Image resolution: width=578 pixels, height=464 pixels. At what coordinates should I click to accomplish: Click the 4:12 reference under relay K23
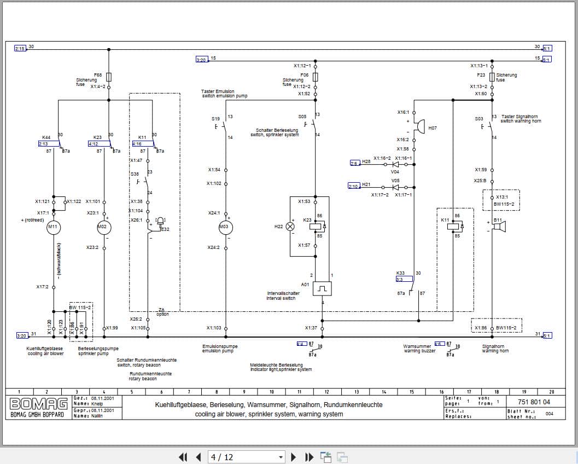point(94,144)
